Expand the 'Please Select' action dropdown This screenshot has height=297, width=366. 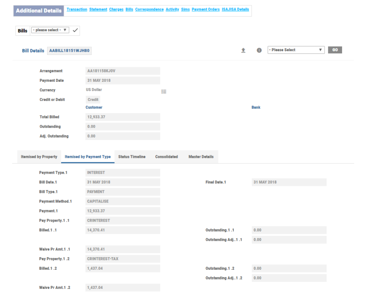[x=296, y=50]
